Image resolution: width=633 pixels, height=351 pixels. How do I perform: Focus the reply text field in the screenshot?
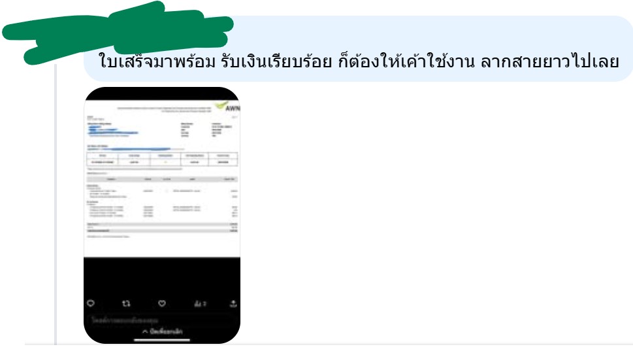(x=161, y=320)
